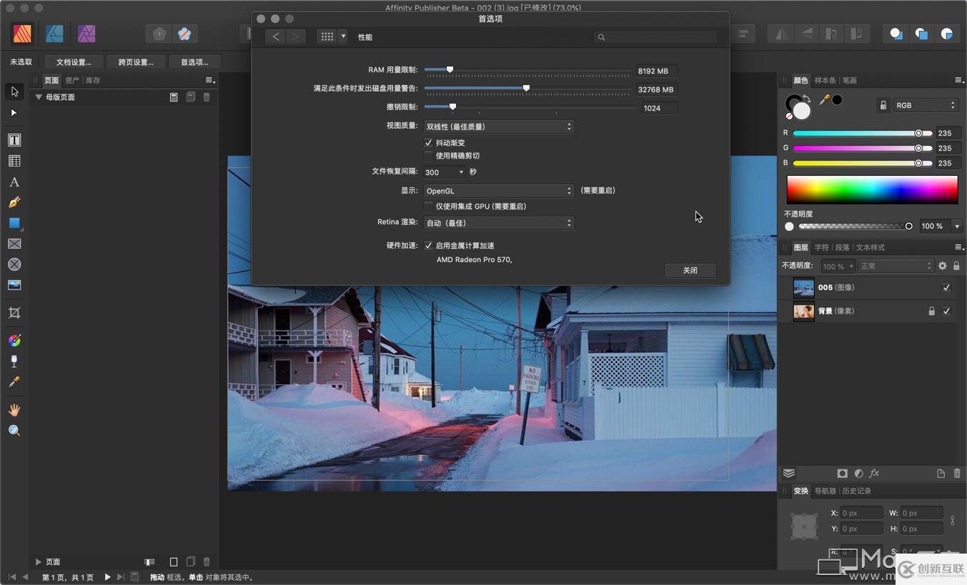This screenshot has width=967, height=585.
Task: Uncheck the 抖动渐变 checkbox
Action: [x=429, y=143]
